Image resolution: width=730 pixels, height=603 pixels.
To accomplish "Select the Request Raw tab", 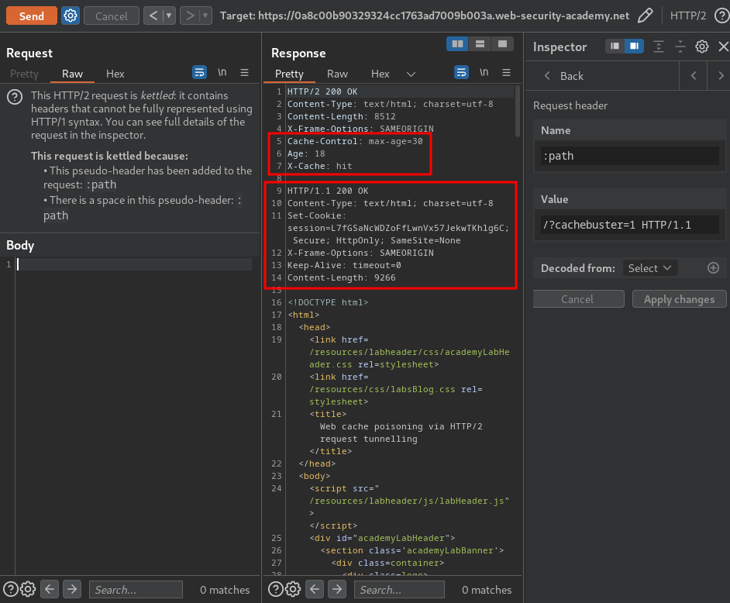I will 72,74.
